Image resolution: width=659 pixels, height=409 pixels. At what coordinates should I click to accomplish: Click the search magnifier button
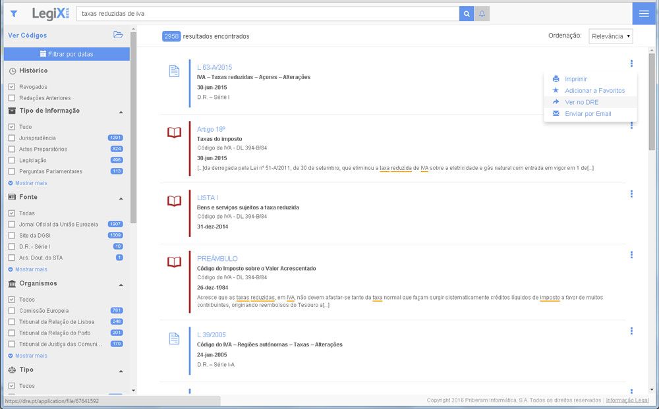467,13
